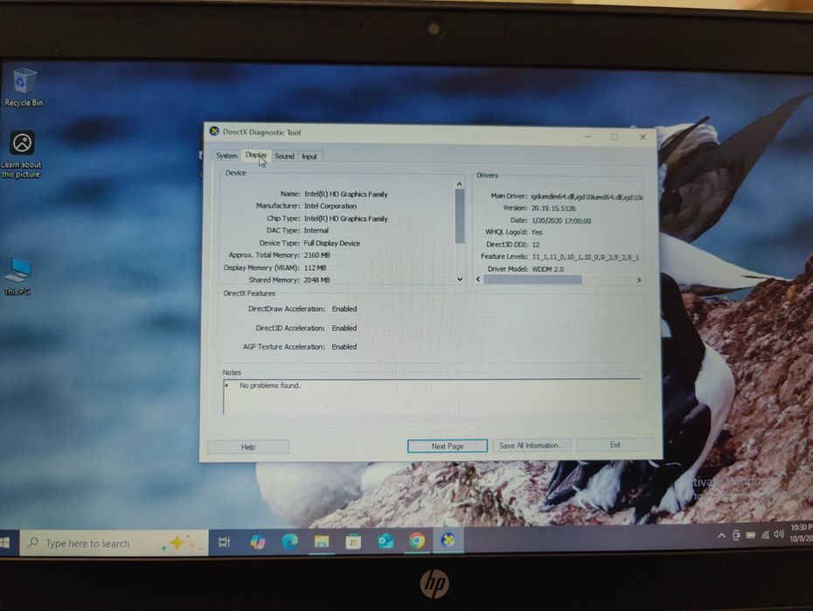The image size is (813, 611).
Task: Click the Full Display Device text
Action: coord(332,243)
